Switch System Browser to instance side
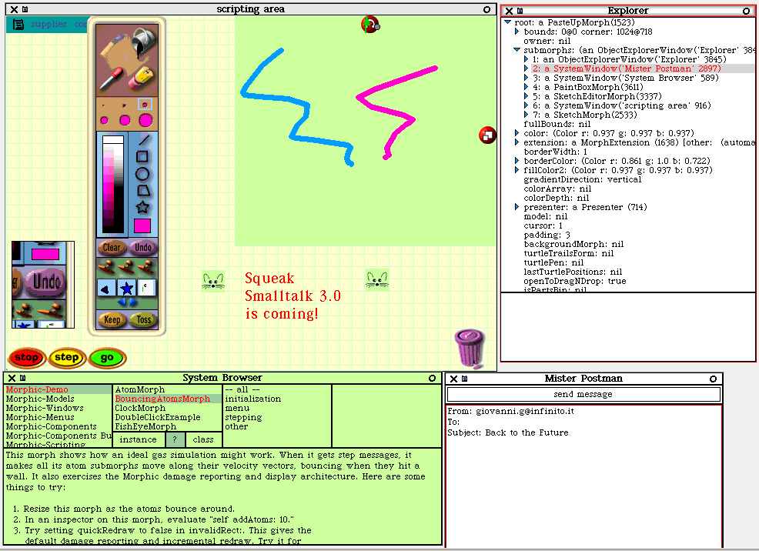This screenshot has height=551, width=759. pos(139,439)
